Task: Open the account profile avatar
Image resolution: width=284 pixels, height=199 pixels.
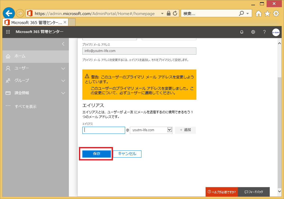Action: 276,32
